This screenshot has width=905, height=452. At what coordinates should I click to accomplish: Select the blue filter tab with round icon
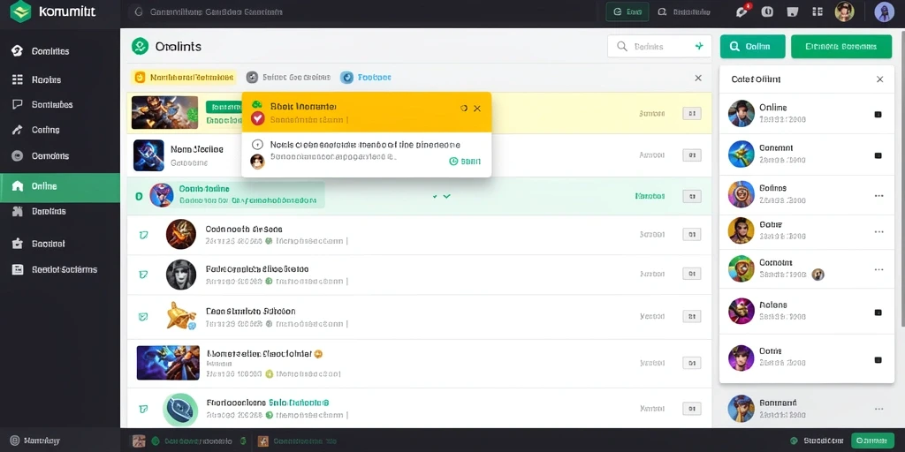(x=366, y=78)
